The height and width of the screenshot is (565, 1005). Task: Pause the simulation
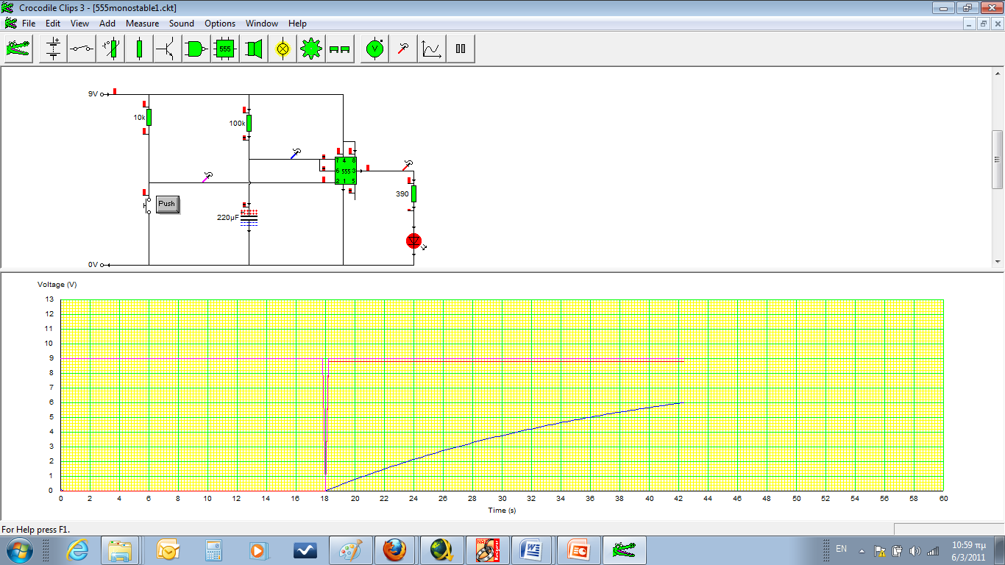[x=461, y=49]
